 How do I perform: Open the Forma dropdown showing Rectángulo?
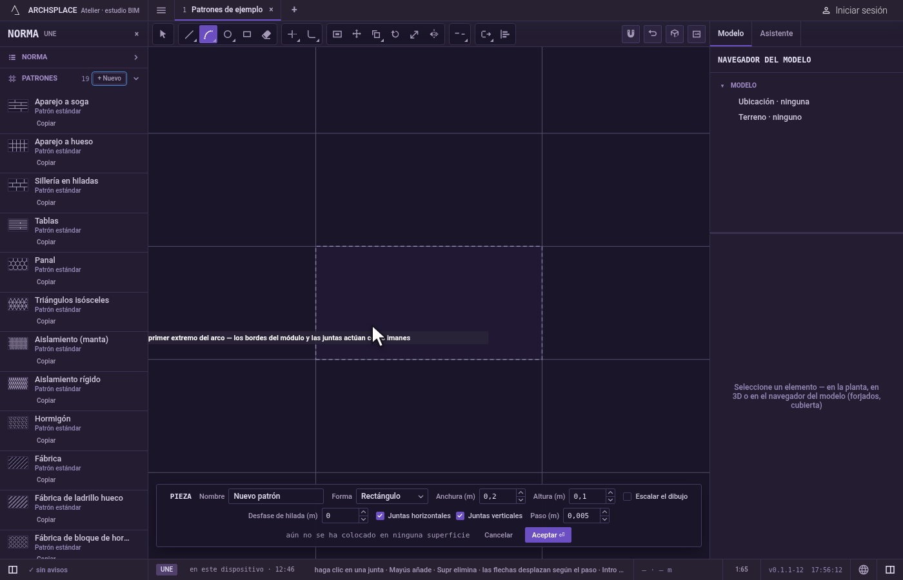click(x=392, y=496)
